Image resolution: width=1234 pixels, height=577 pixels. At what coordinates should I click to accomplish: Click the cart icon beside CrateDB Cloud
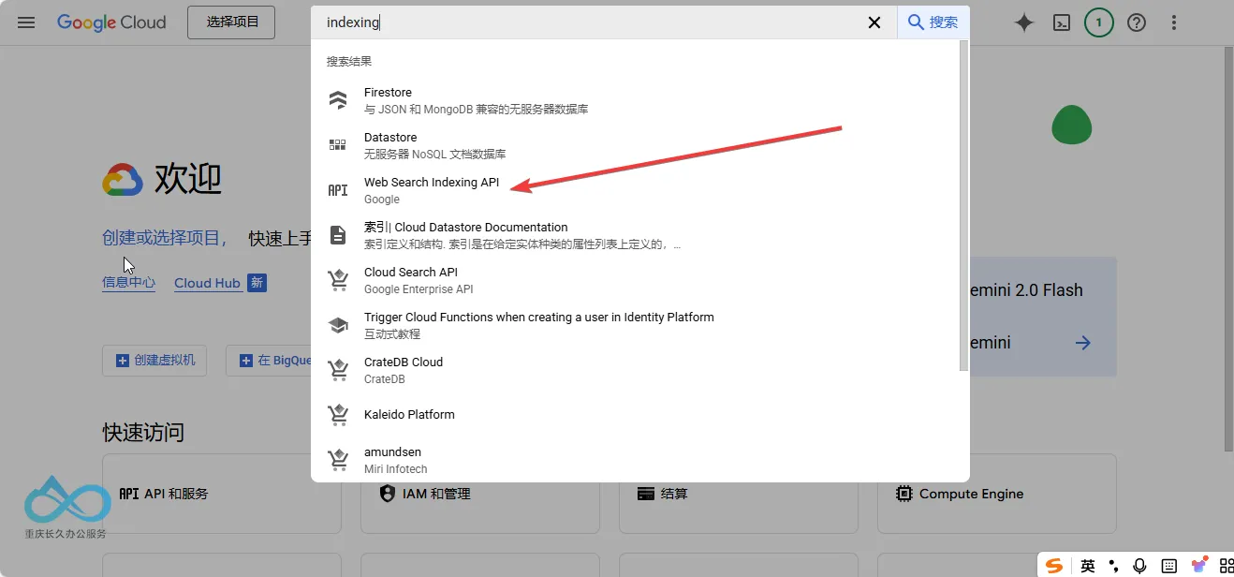point(338,370)
